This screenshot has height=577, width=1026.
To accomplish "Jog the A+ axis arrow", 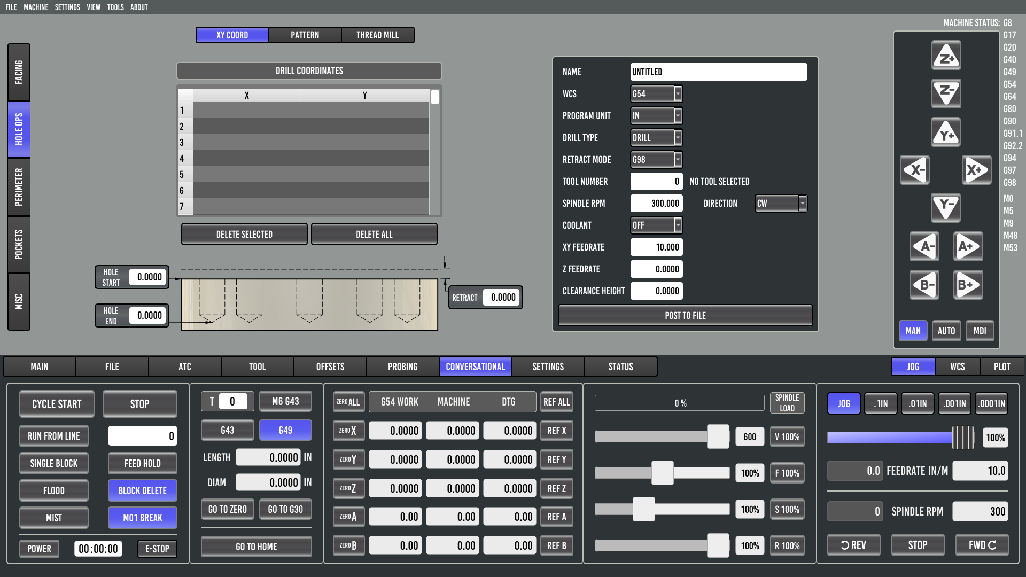I will 968,247.
